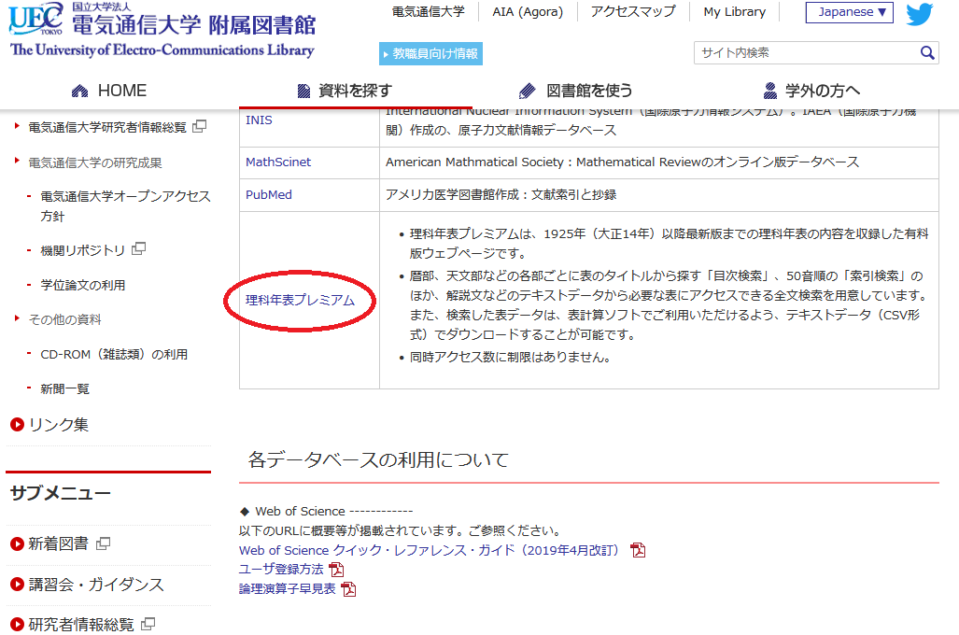The width and height of the screenshot is (959, 635).
Task: Click the person icon beside 学外の方へ
Action: click(770, 91)
